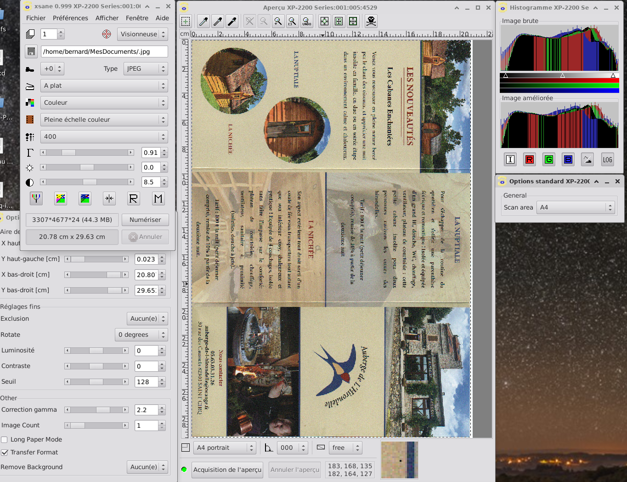This screenshot has width=627, height=482.
Task: Click the negative invert image icon
Action: coord(61,198)
